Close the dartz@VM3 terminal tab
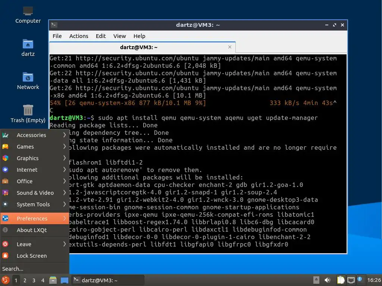 tap(229, 47)
